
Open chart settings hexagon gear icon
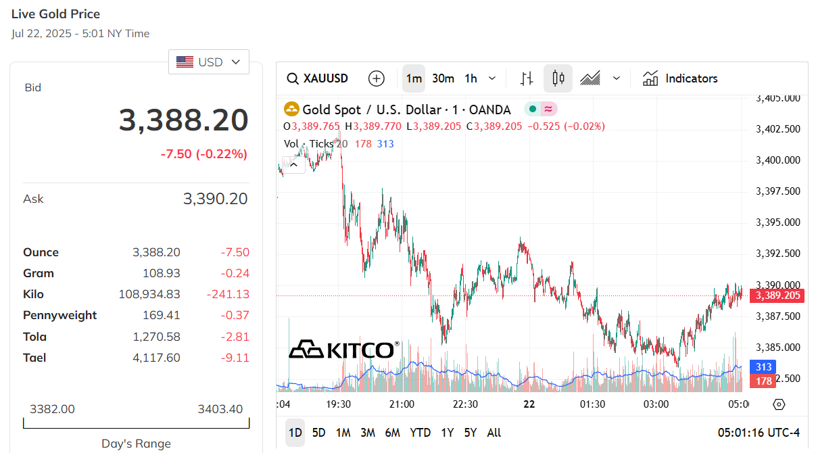click(779, 404)
